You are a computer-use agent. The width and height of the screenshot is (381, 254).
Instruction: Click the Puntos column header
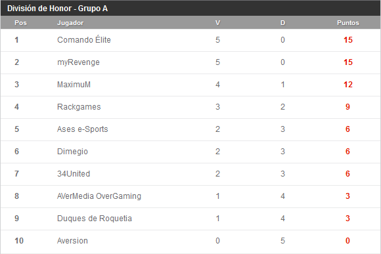click(x=348, y=23)
